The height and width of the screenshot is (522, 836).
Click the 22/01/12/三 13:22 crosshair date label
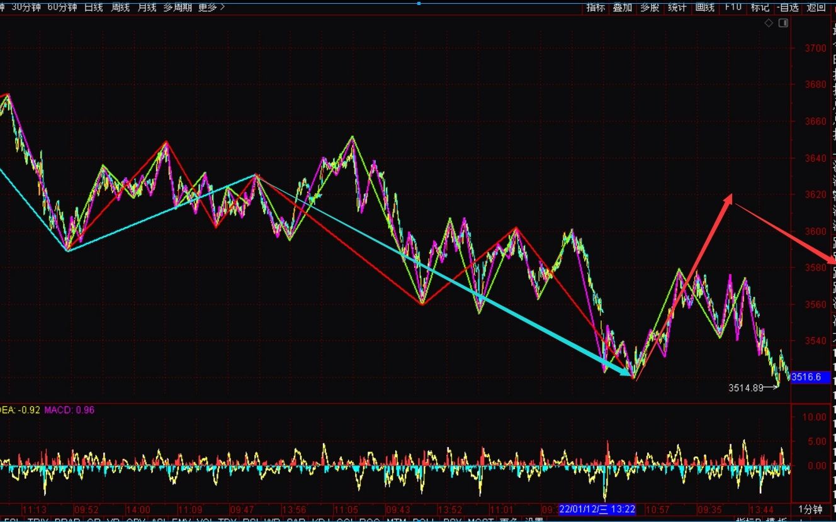click(597, 509)
